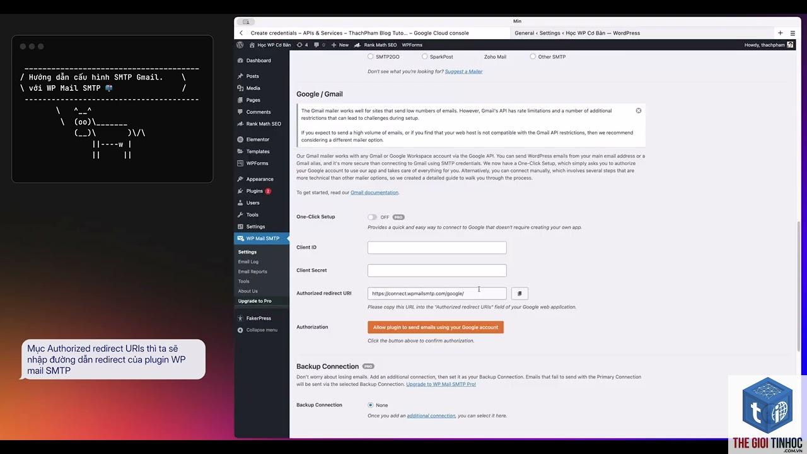The image size is (807, 454).
Task: Open the updates counter showing 4
Action: click(x=303, y=45)
